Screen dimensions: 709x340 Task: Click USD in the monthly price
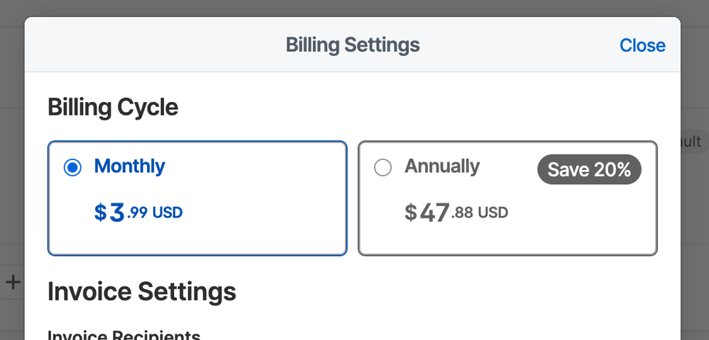[x=167, y=212]
